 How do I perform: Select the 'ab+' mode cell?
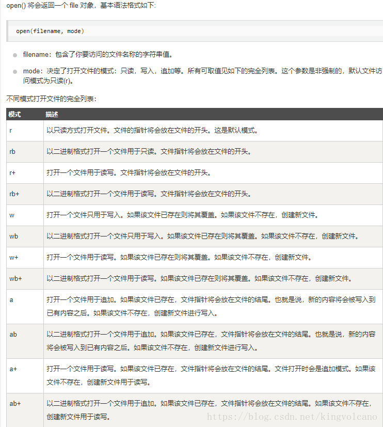[25, 410]
